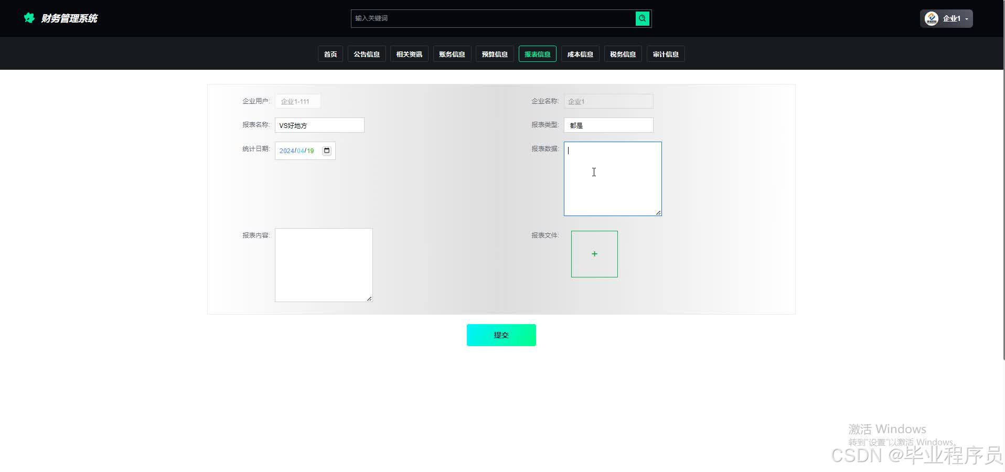Open the 成本信息 tab
This screenshot has height=472, width=1005.
[x=580, y=54]
